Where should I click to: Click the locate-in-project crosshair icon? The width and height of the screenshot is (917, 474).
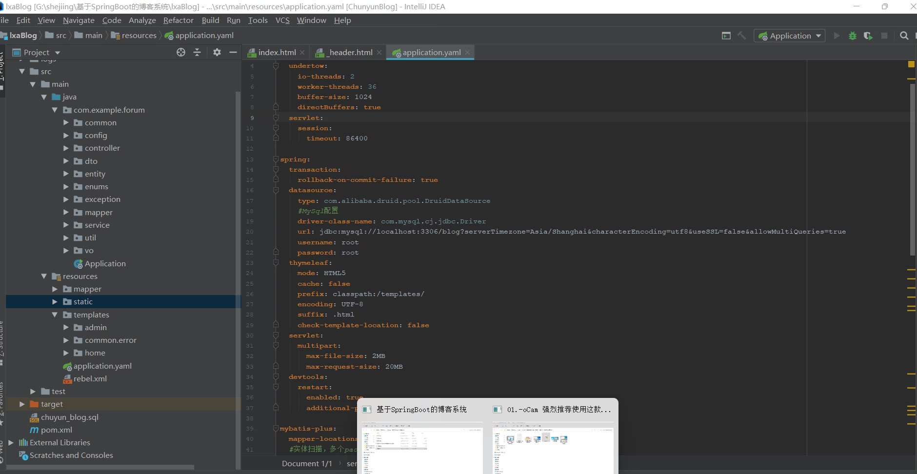(181, 52)
